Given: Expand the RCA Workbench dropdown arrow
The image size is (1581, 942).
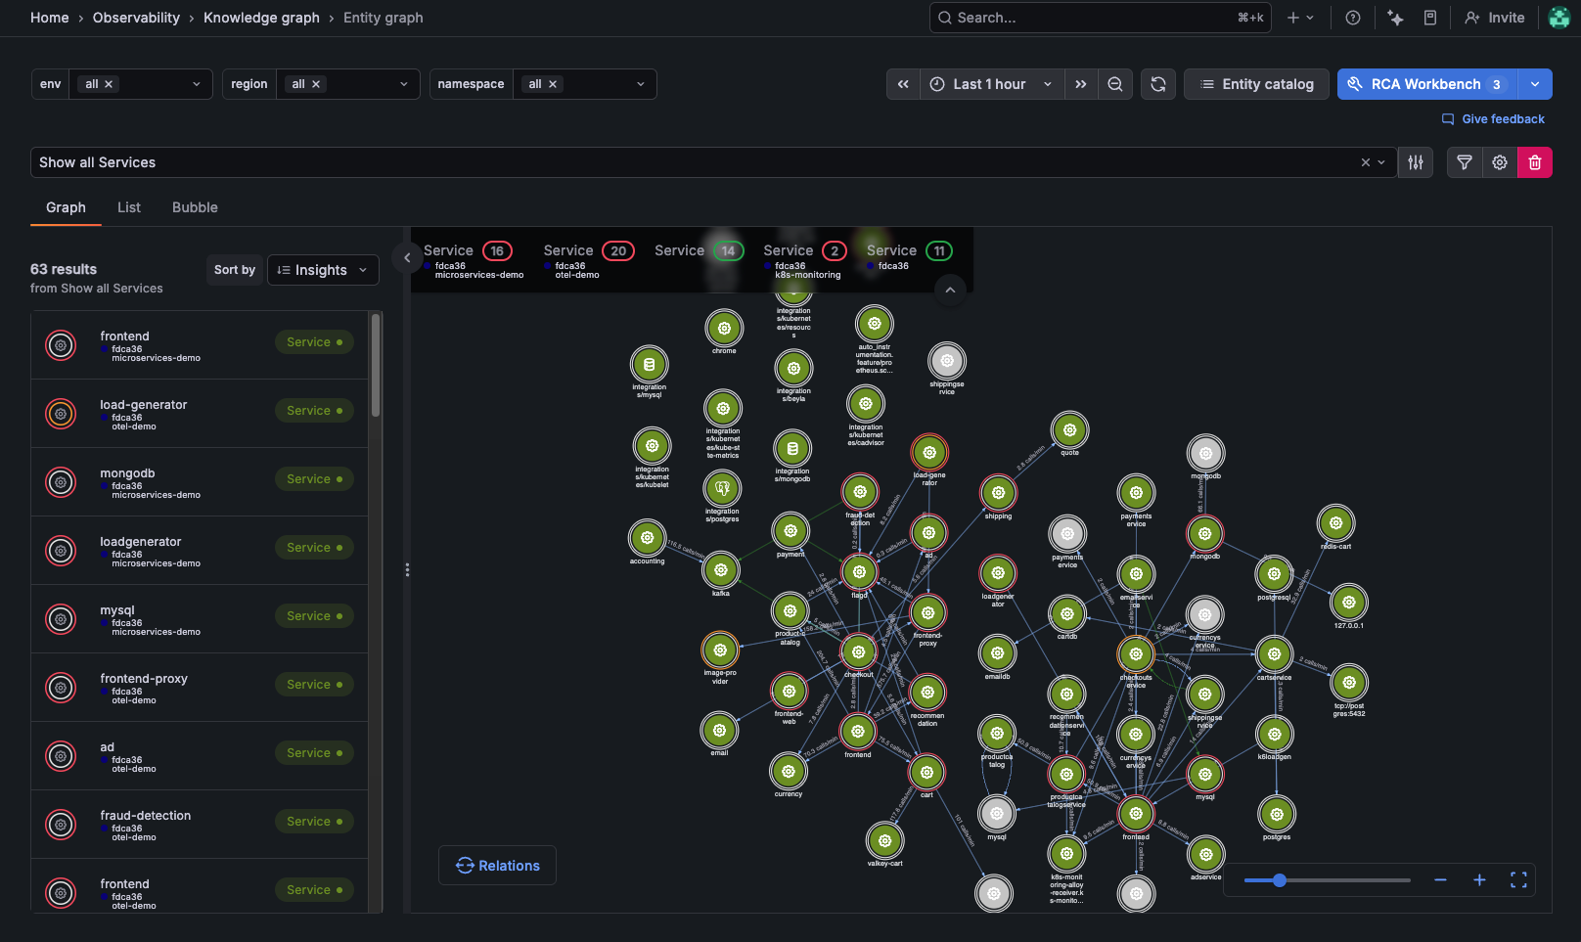Looking at the screenshot, I should [1535, 84].
